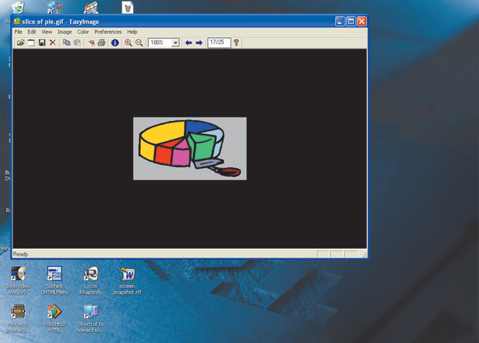Viewport: 479px width, 343px height.
Task: Click the Open file folder icon
Action: click(x=21, y=43)
